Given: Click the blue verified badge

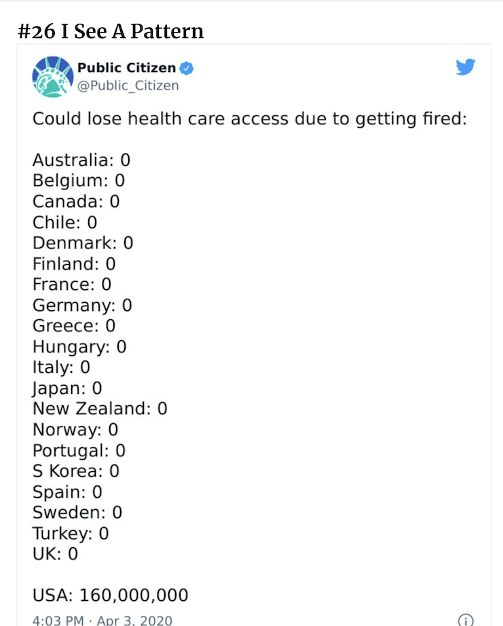Looking at the screenshot, I should point(187,68).
